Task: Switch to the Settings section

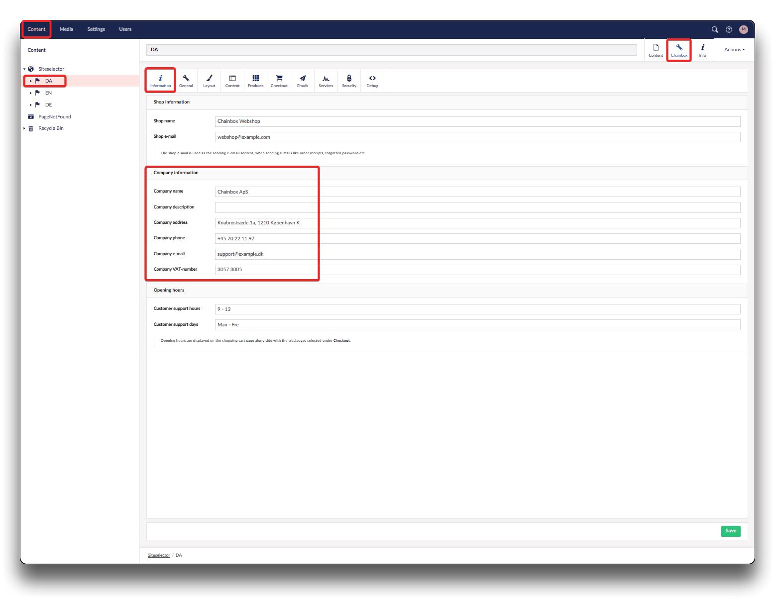Action: pos(96,29)
